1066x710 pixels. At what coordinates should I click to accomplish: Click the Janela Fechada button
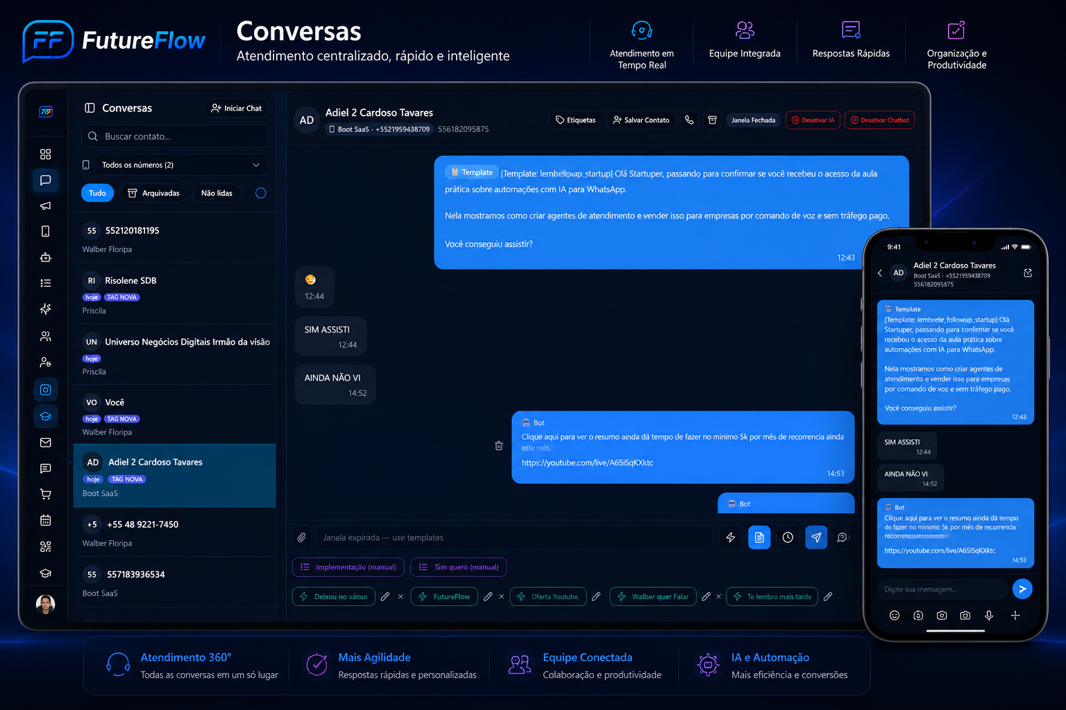click(753, 120)
